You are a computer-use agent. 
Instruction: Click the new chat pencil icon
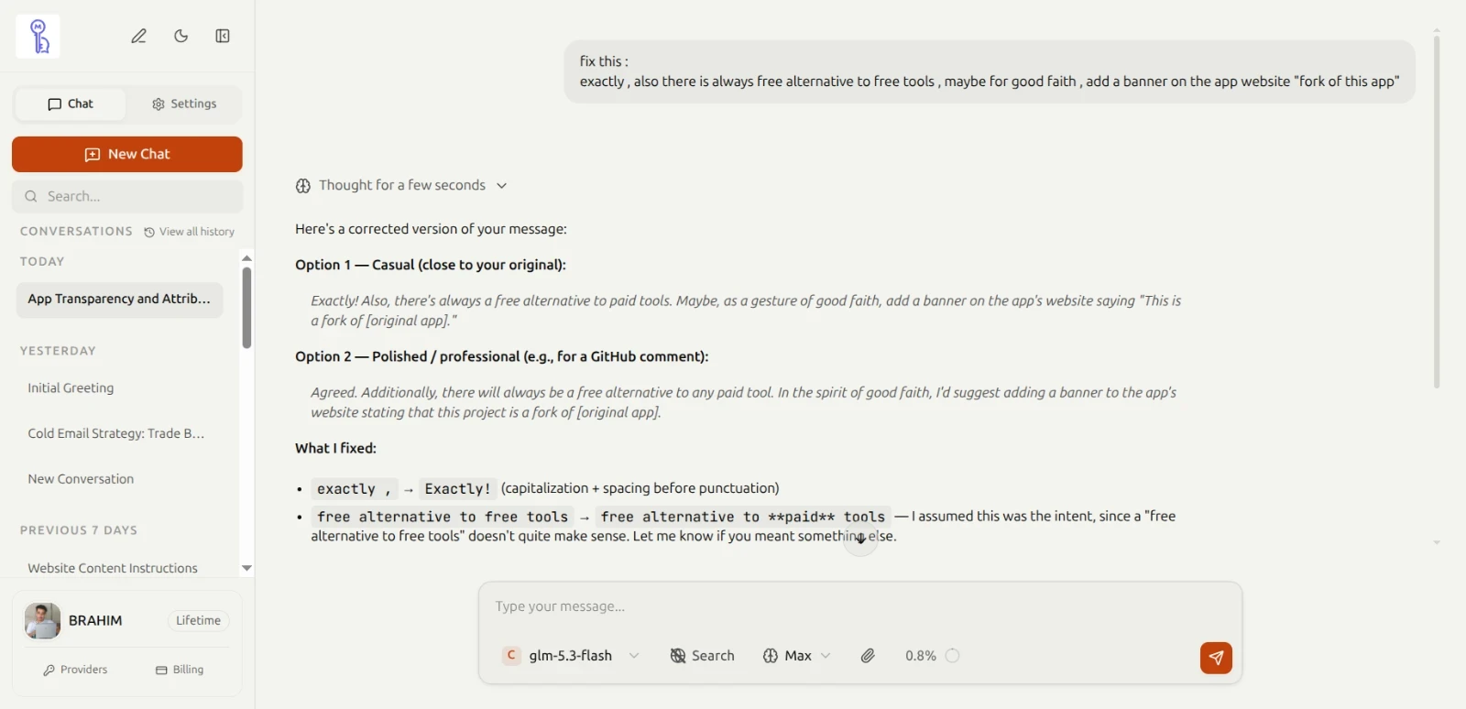138,37
